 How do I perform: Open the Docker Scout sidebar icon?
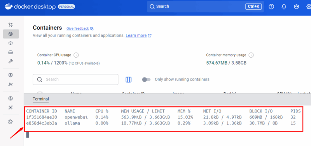[11, 75]
